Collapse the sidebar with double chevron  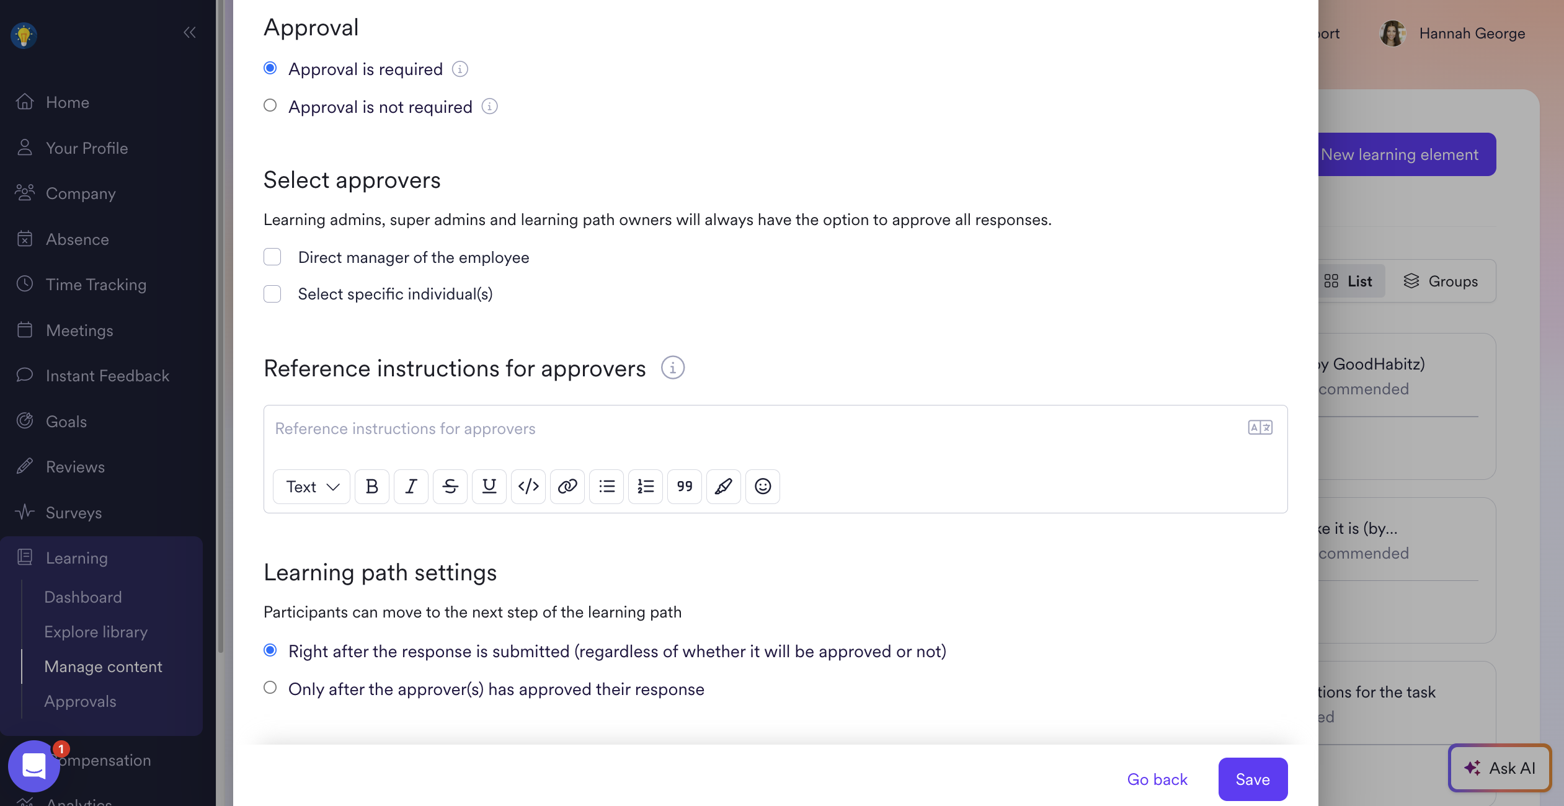pos(190,32)
